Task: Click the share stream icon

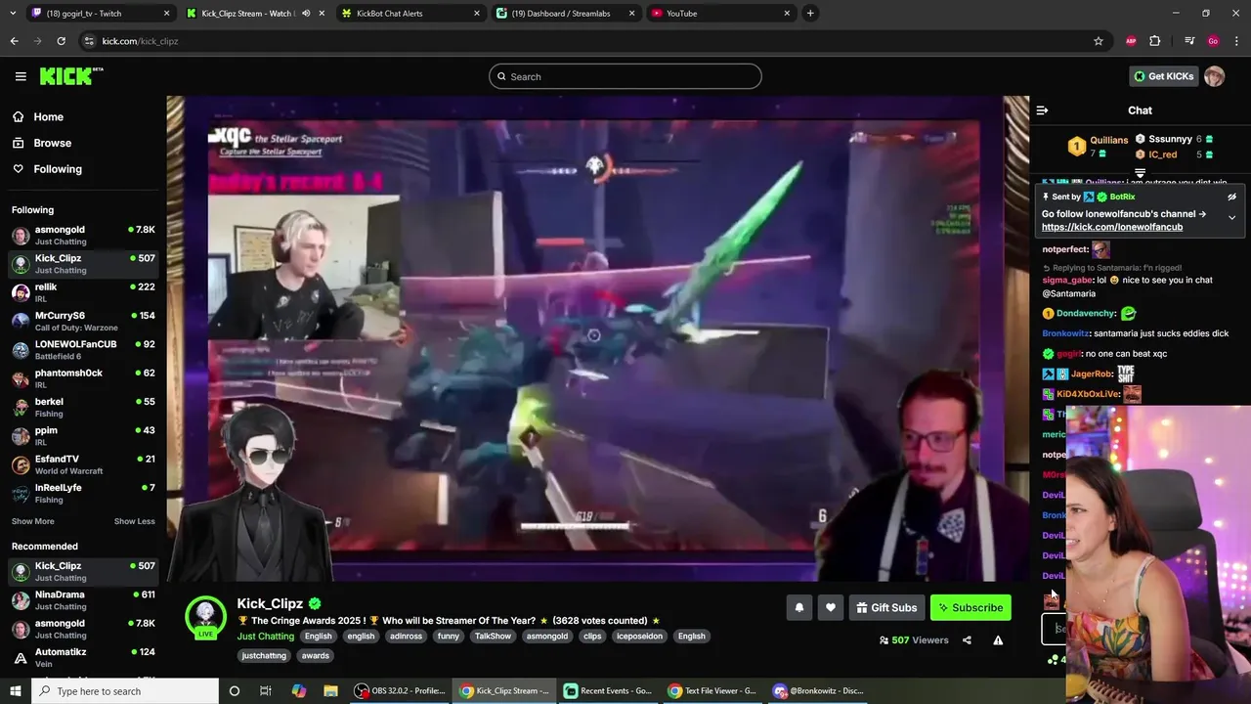Action: pyautogui.click(x=967, y=640)
